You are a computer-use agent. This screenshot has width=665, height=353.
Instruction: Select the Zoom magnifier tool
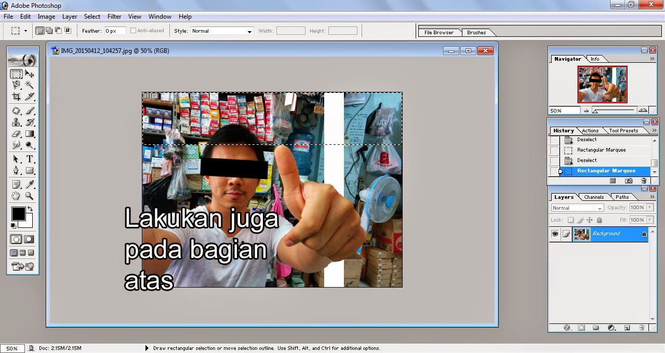pyautogui.click(x=30, y=196)
